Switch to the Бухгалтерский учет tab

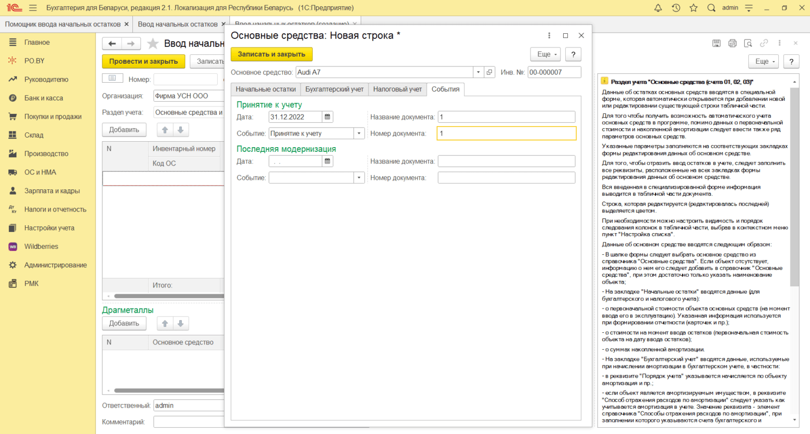pos(334,89)
